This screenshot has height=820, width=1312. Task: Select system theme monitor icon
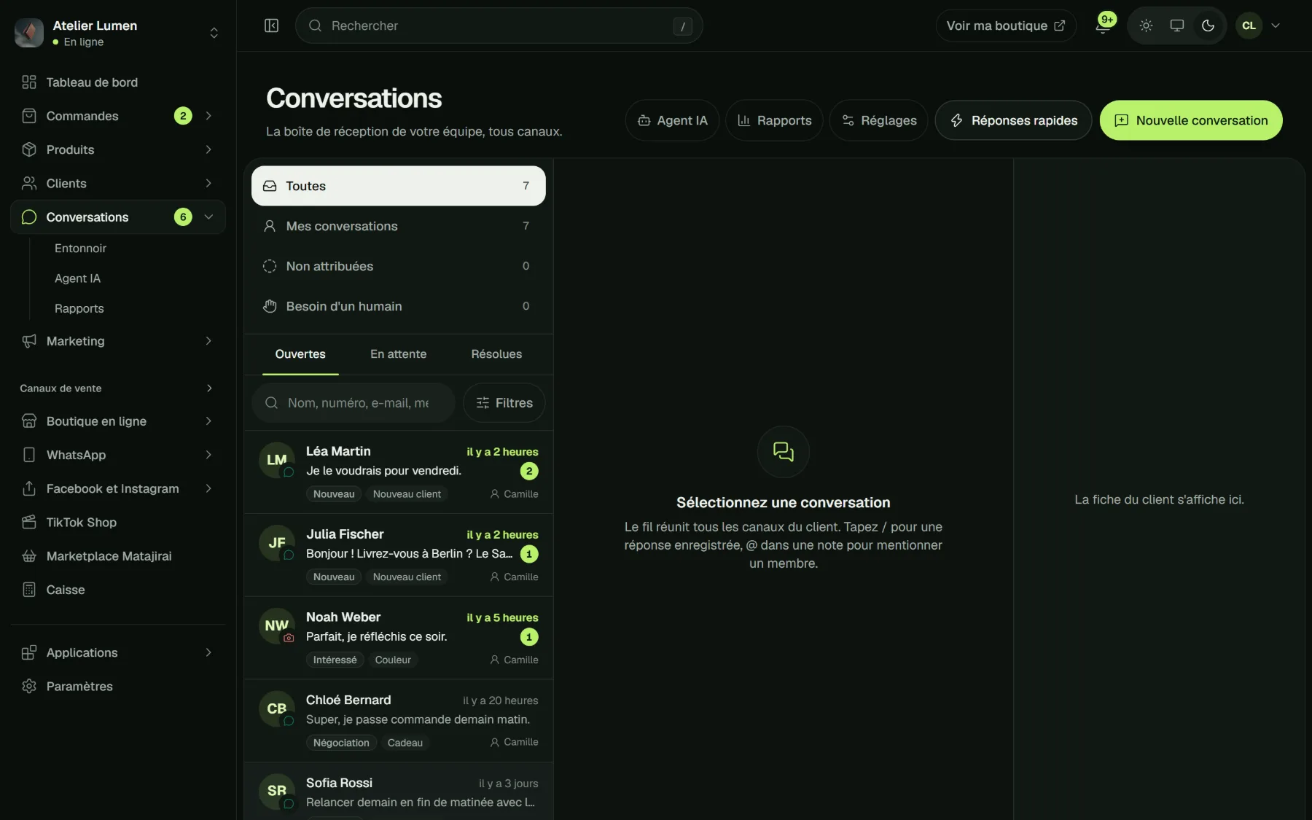(x=1176, y=26)
